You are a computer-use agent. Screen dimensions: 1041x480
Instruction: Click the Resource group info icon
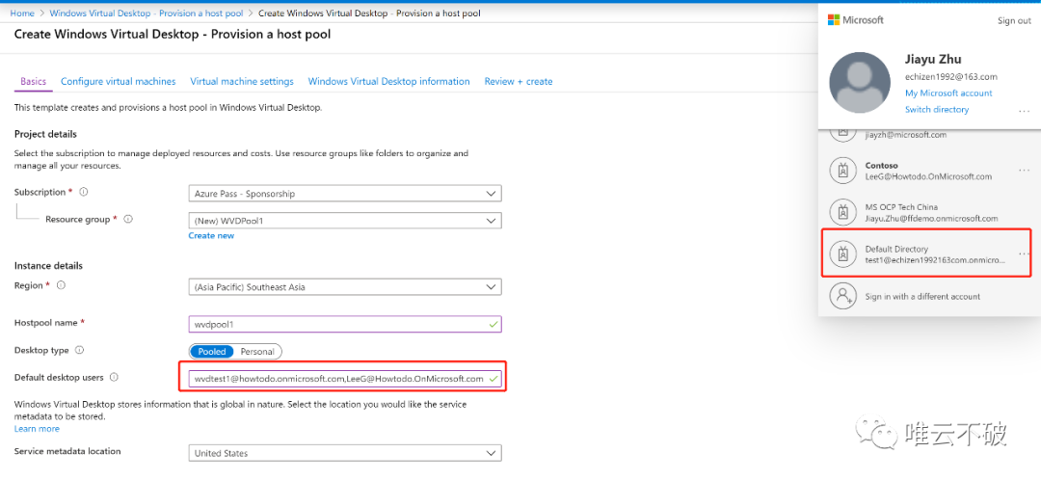click(x=129, y=219)
